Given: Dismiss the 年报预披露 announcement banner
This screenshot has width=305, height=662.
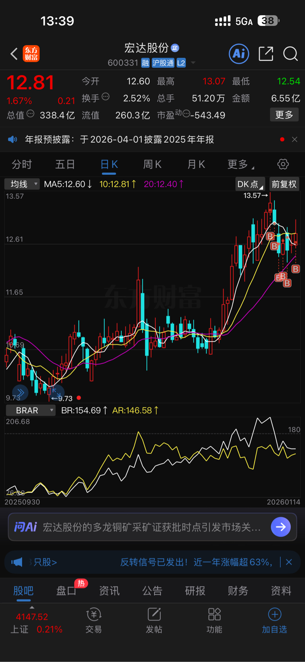Looking at the screenshot, I should 295,139.
